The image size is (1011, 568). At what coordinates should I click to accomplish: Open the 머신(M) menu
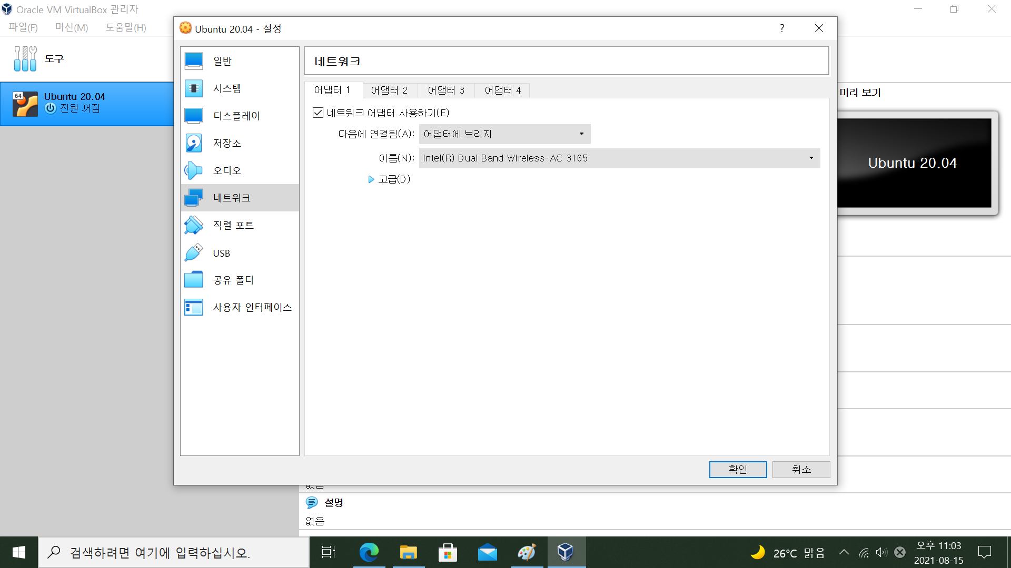[x=72, y=27]
